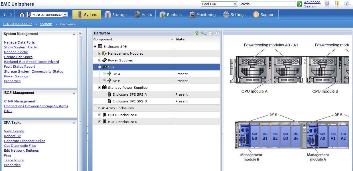Click inside the Search input field

tap(267, 4)
